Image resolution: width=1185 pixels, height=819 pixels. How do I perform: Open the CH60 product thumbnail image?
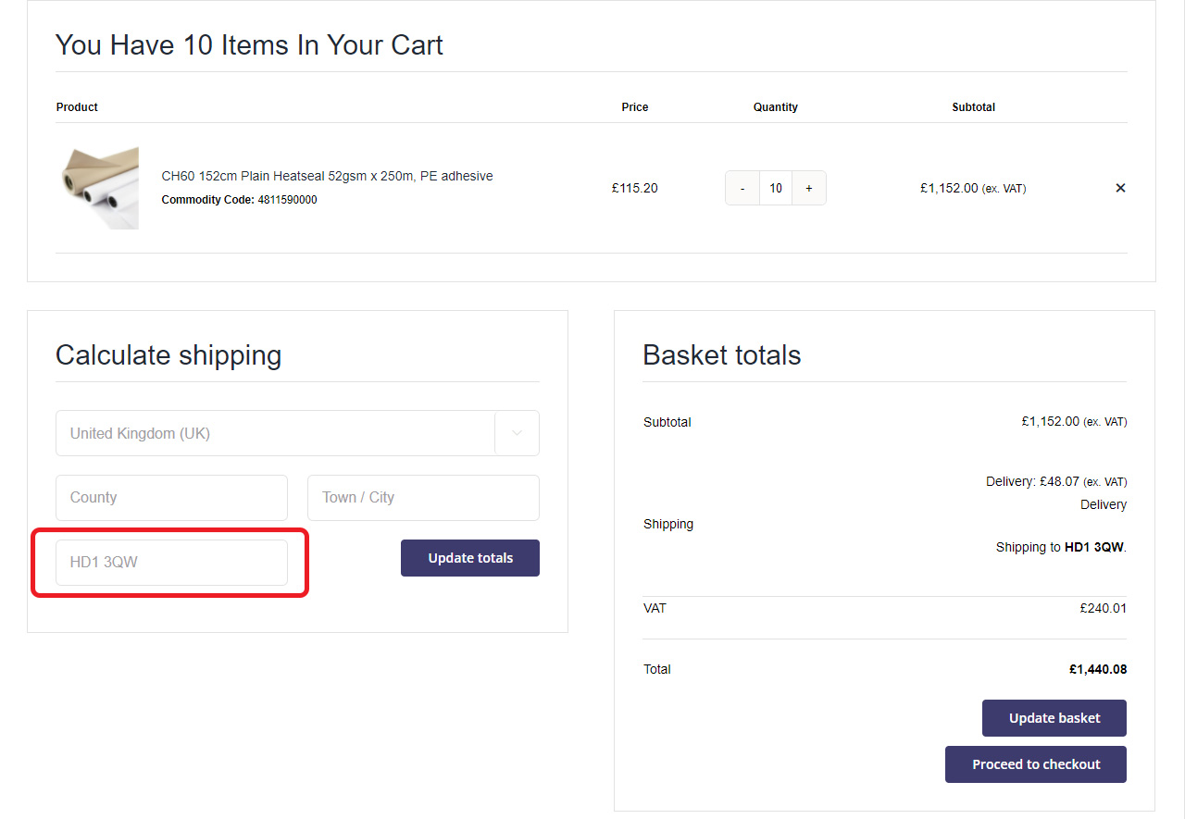tap(98, 188)
